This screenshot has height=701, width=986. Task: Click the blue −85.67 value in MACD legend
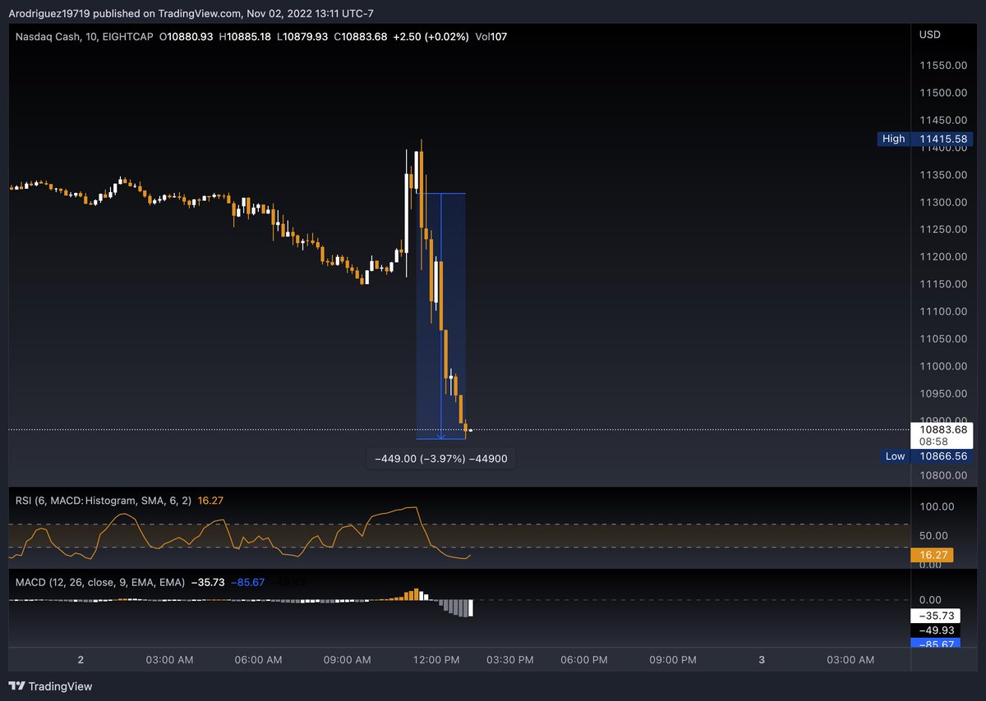click(x=247, y=581)
